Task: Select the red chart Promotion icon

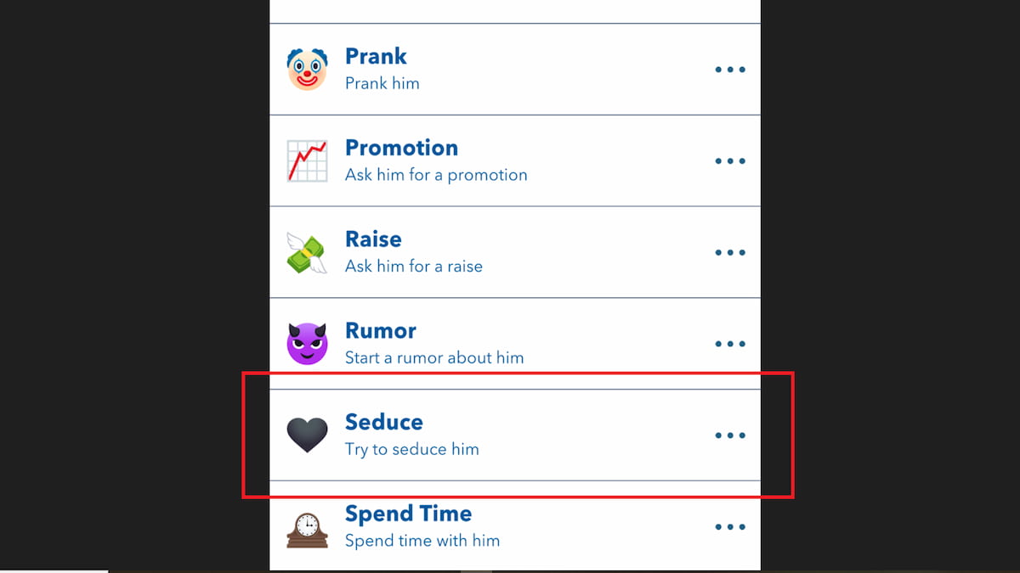Action: [307, 160]
